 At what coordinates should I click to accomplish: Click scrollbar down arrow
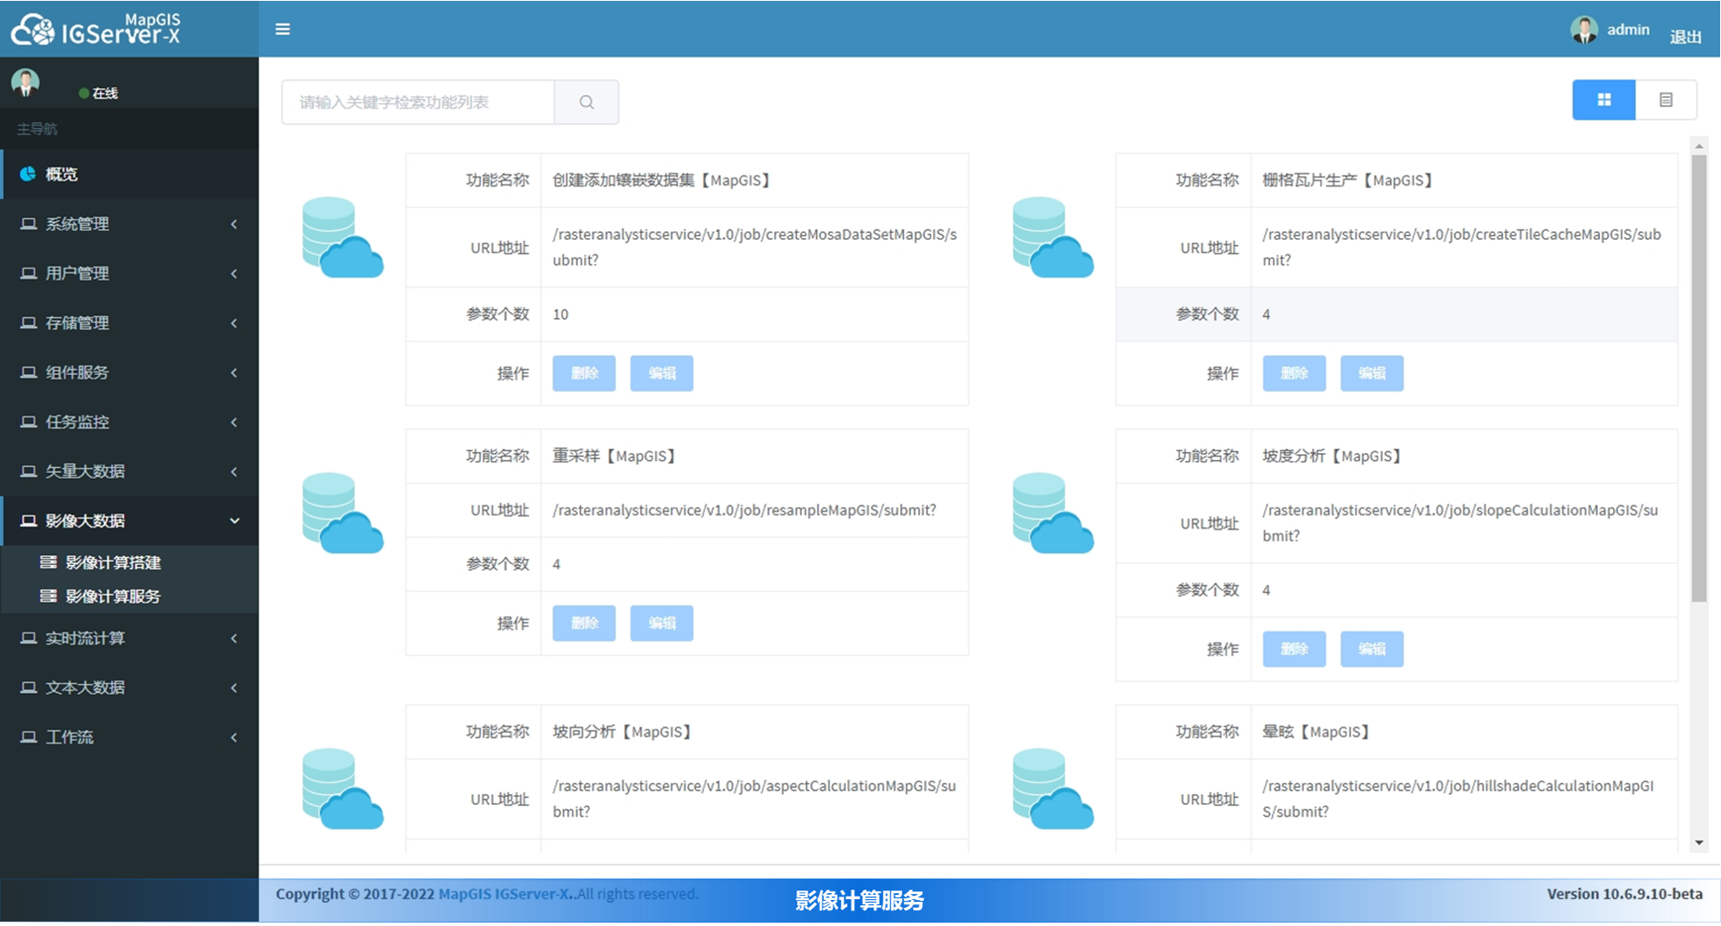[1698, 842]
